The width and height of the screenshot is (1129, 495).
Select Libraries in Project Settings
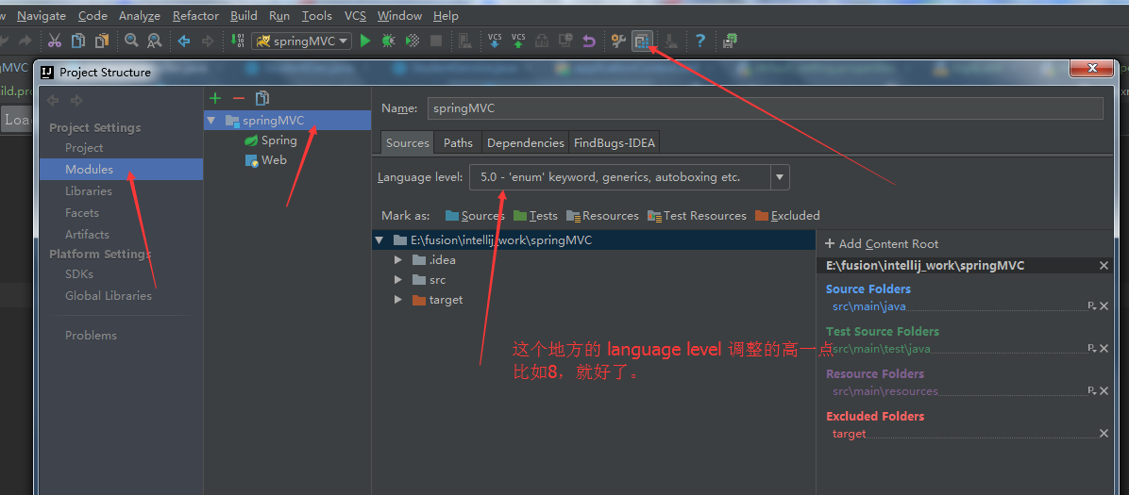pyautogui.click(x=88, y=191)
